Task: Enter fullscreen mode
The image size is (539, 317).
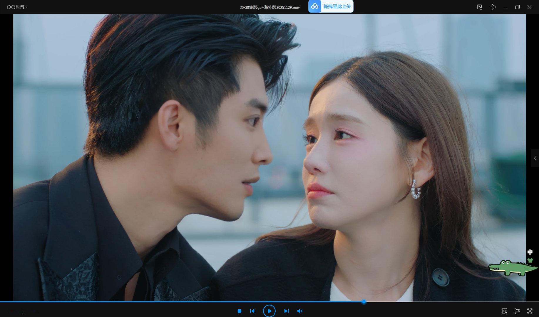Action: click(x=530, y=311)
